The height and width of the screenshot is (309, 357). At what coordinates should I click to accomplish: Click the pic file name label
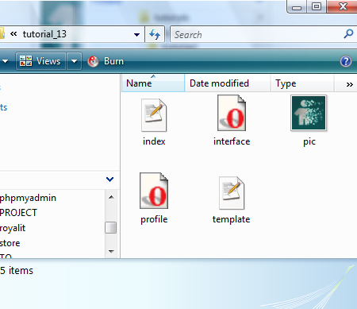309,142
